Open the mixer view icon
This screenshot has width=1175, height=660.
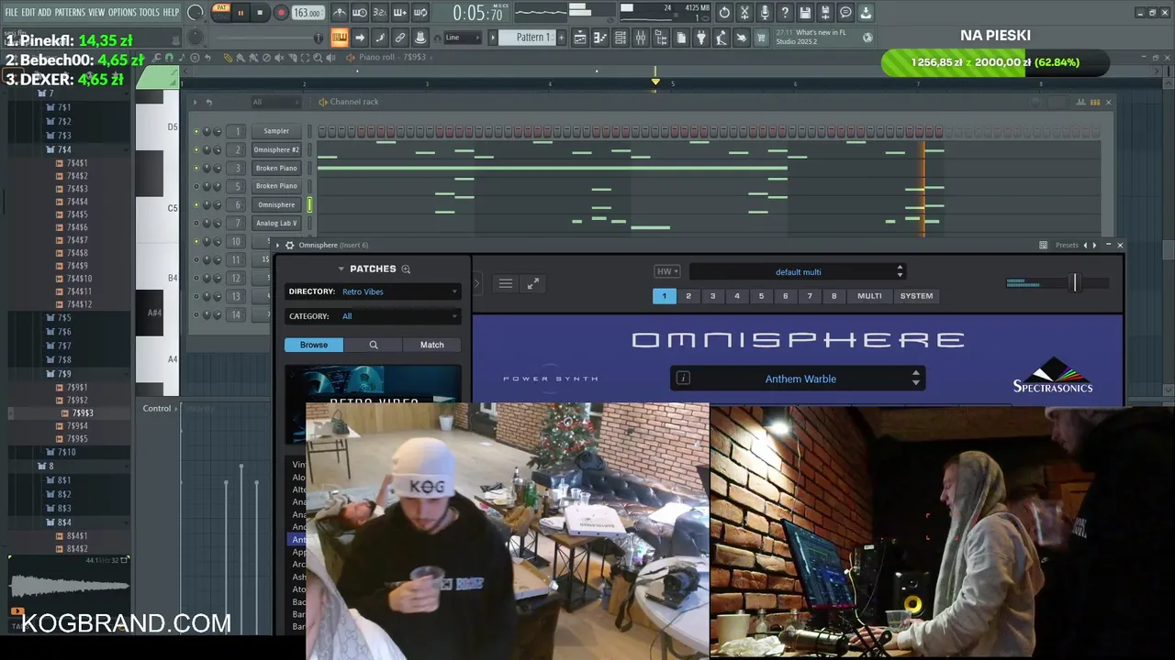click(x=641, y=38)
